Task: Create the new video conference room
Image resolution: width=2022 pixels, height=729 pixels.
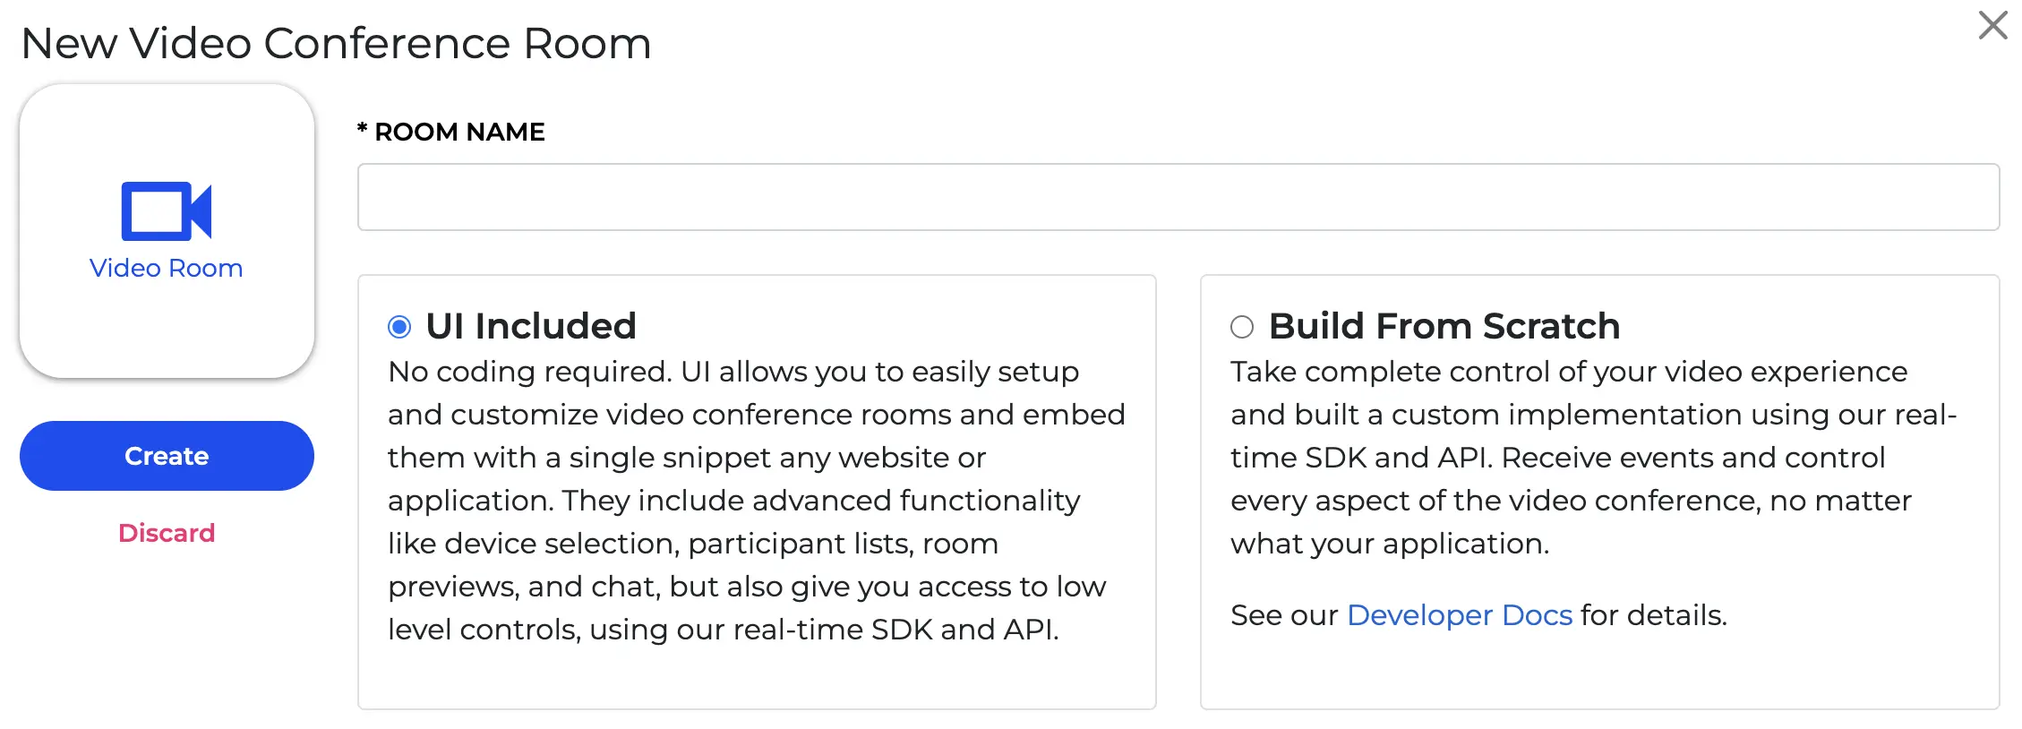Action: [x=167, y=456]
